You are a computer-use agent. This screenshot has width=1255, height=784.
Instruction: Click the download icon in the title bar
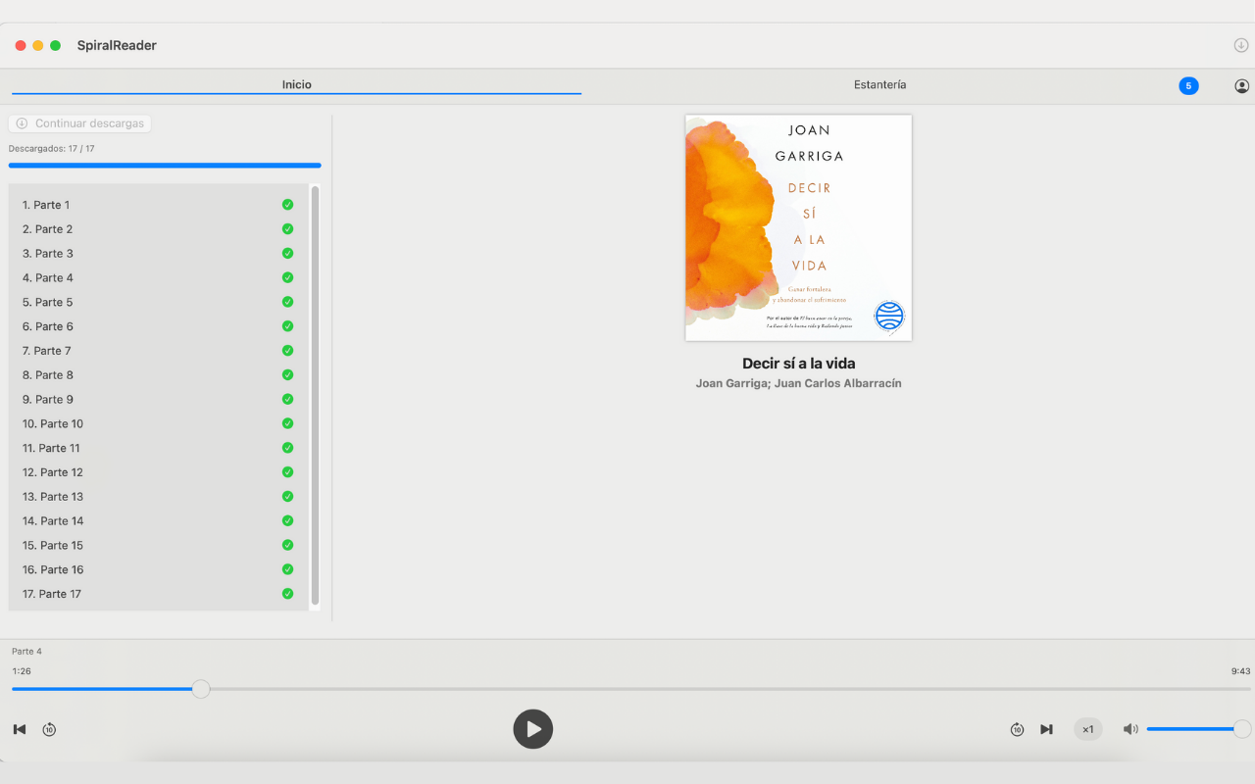pyautogui.click(x=1241, y=45)
